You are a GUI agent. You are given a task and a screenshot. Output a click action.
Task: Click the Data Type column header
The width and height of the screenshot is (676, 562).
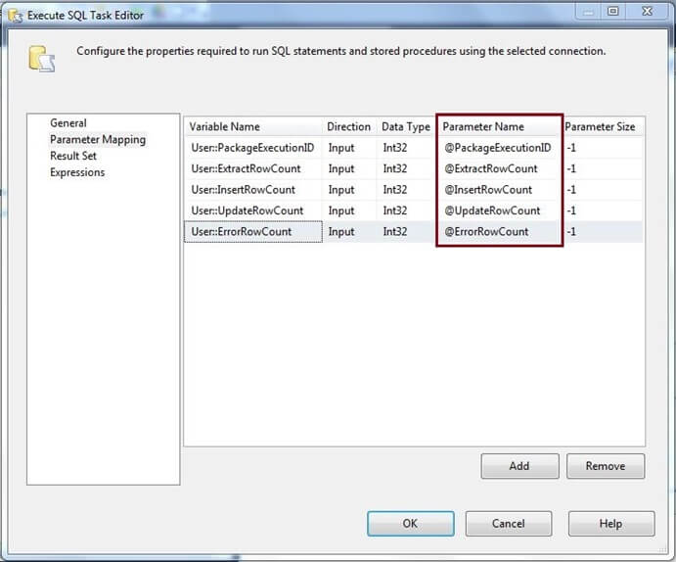pos(406,127)
